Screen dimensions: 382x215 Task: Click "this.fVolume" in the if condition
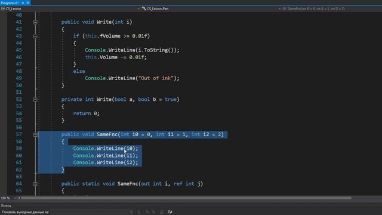(x=103, y=36)
